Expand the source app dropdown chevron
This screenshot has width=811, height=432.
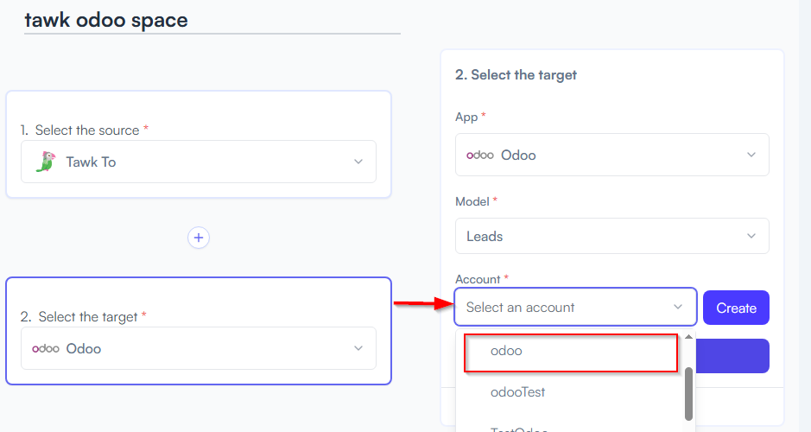point(358,162)
